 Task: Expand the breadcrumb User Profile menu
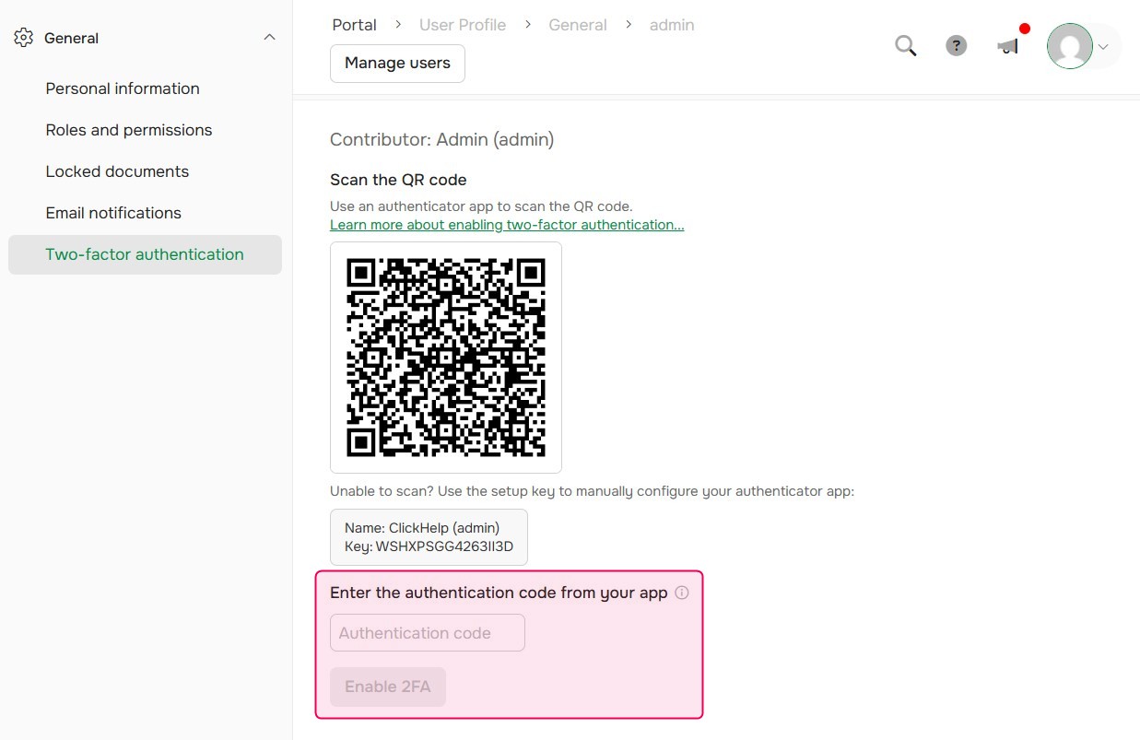tap(463, 24)
